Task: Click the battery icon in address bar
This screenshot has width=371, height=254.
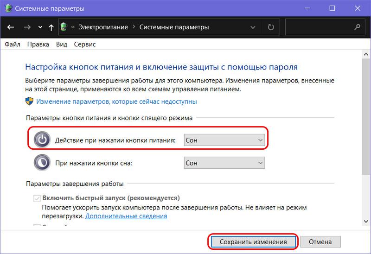Action: pyautogui.click(x=64, y=27)
